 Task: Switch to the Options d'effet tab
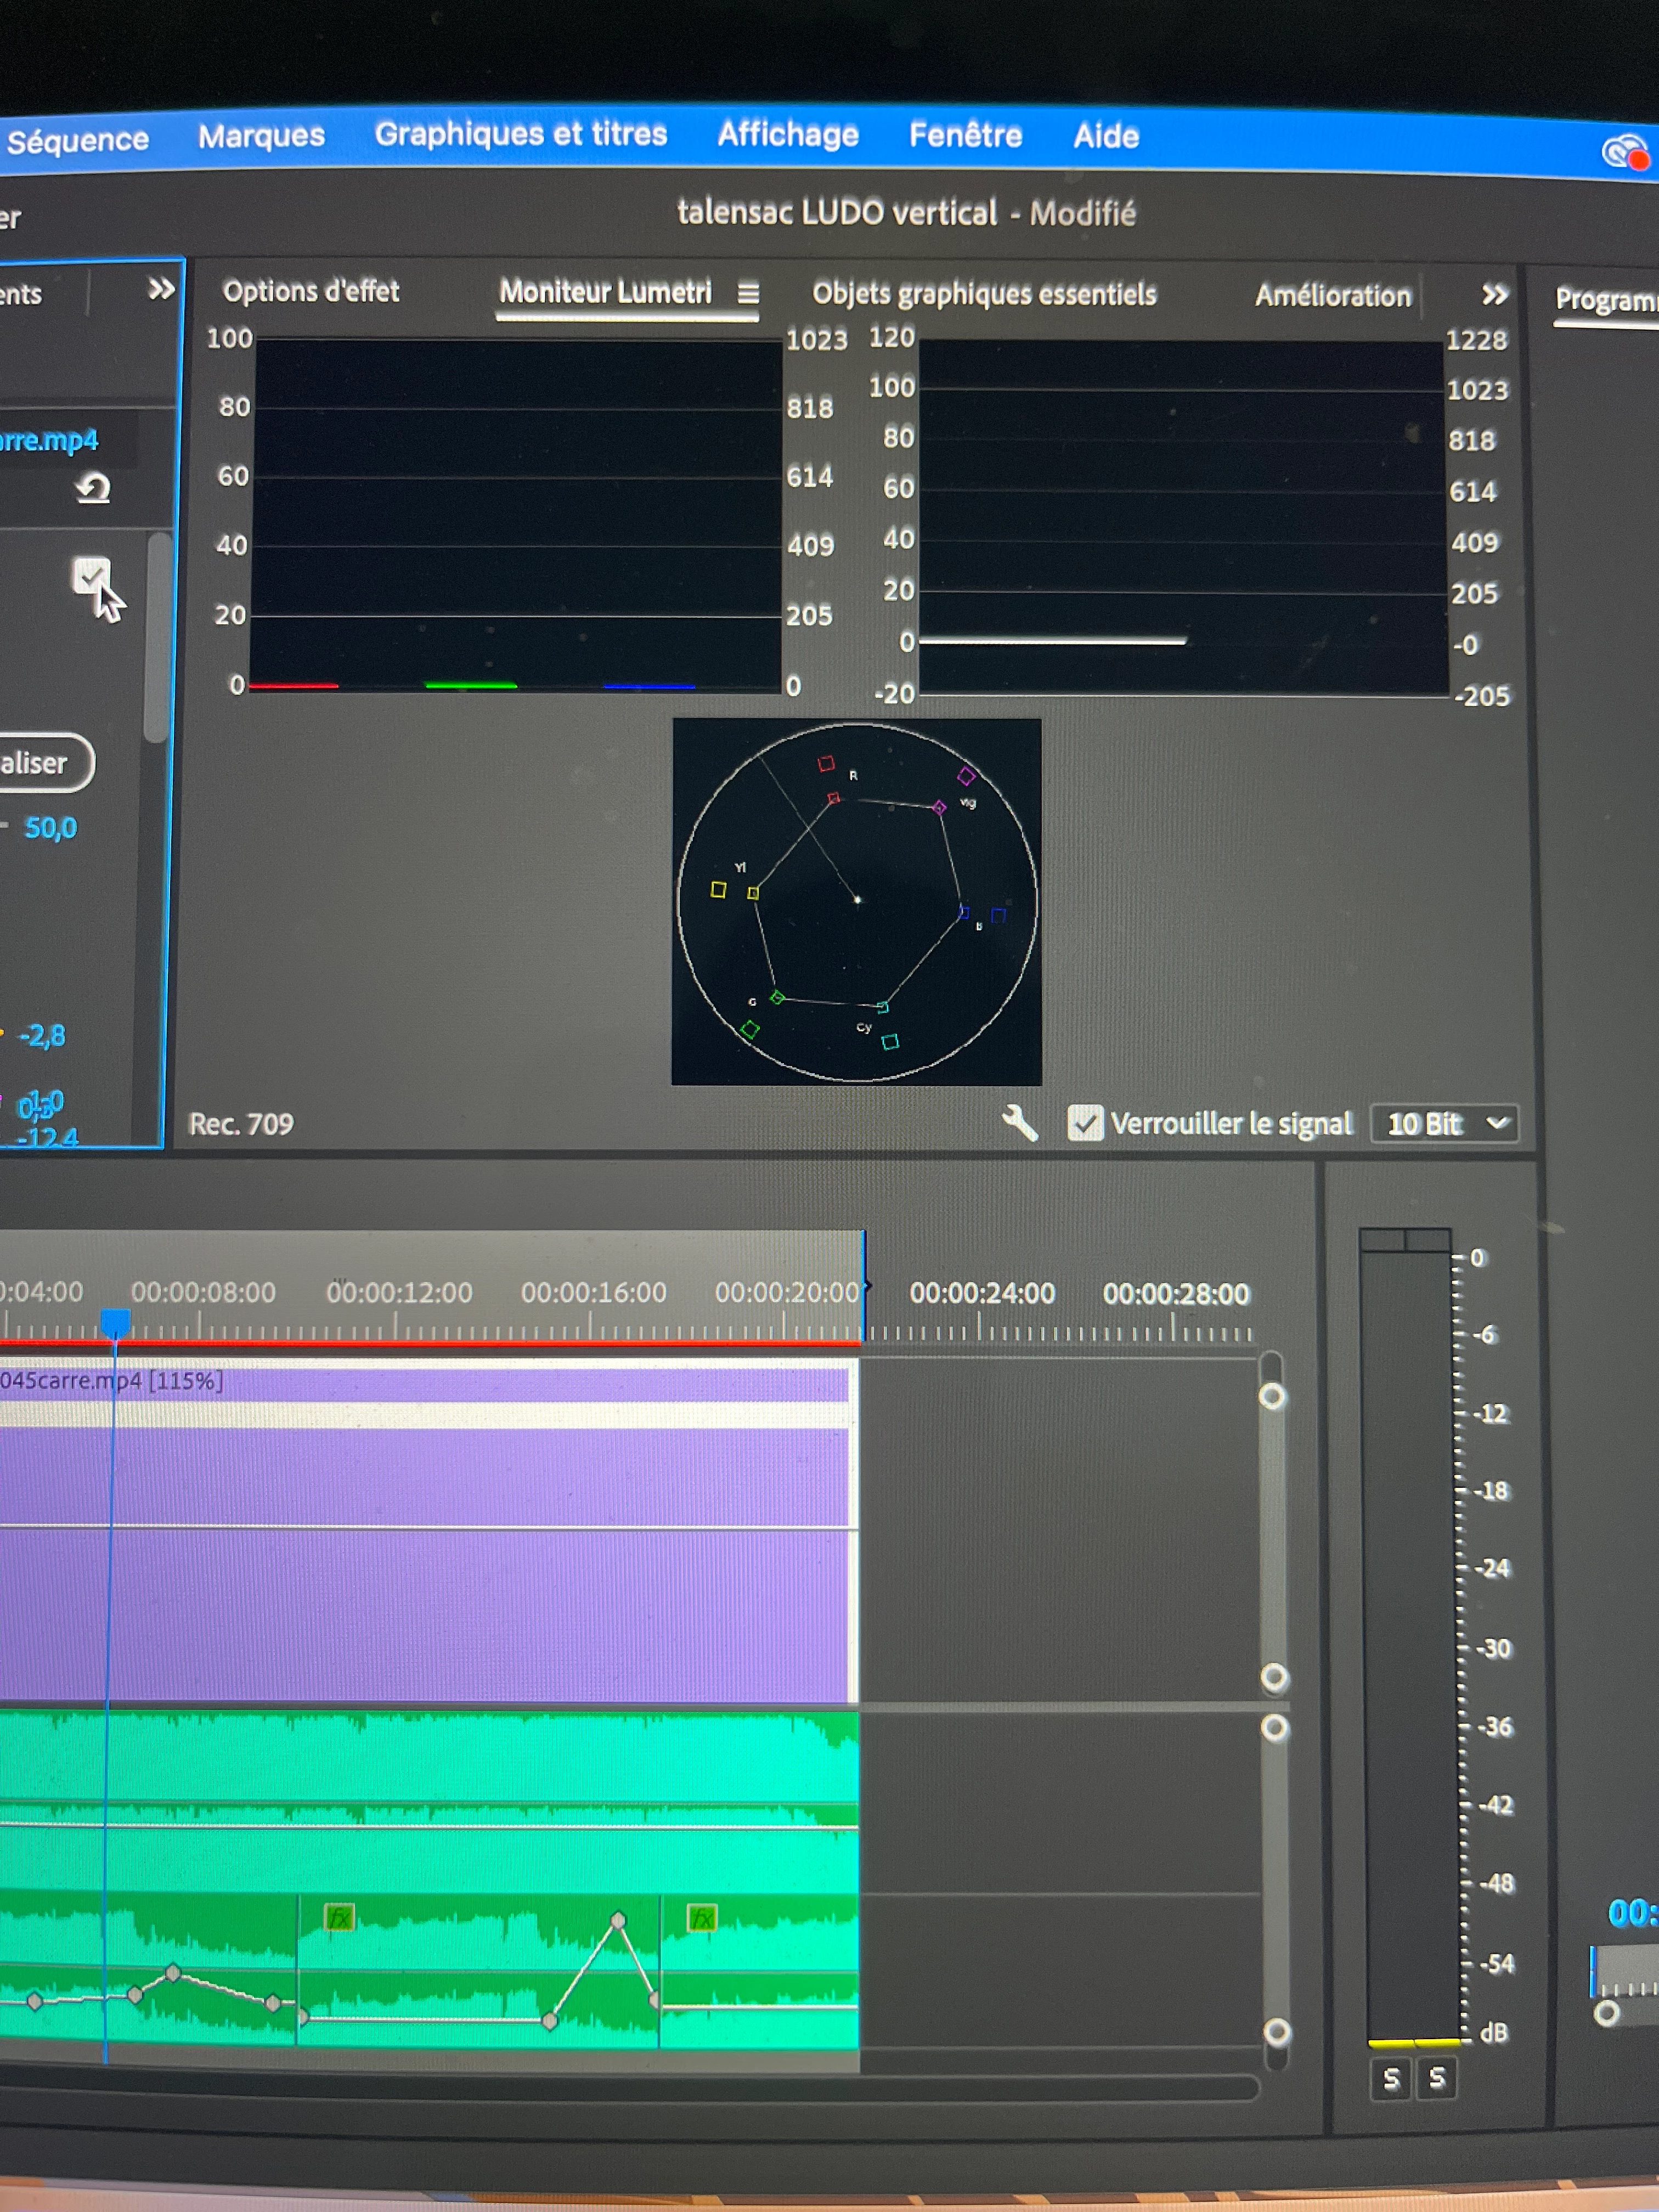[x=311, y=291]
